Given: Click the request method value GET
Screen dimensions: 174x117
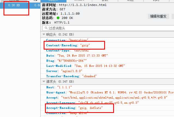Looking at the screenshot, I should tap(62, 9).
